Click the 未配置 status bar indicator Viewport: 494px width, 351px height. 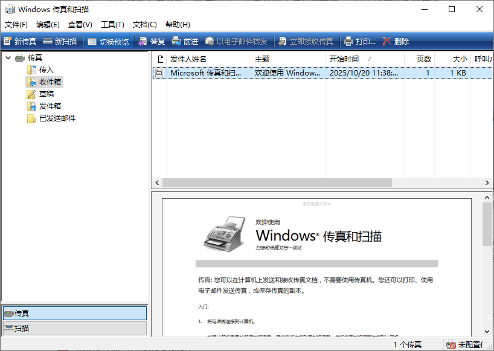pyautogui.click(x=466, y=345)
